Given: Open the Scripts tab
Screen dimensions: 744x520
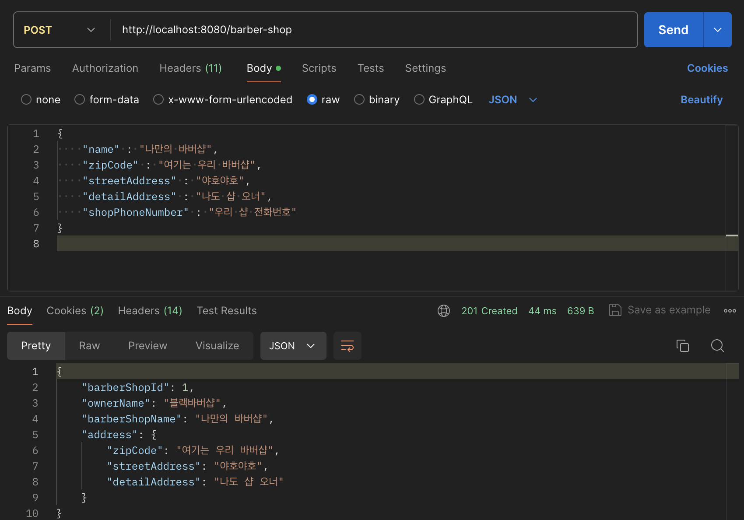Looking at the screenshot, I should tap(319, 68).
